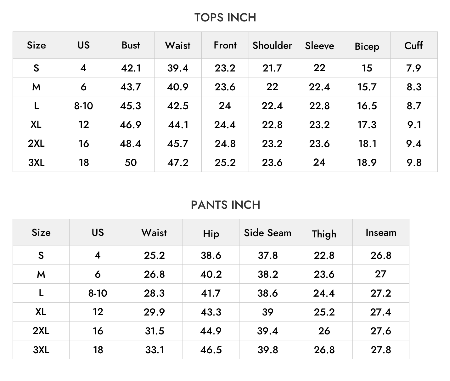Select the Side Seam column header
Screen dimensions: 450x381
point(267,233)
